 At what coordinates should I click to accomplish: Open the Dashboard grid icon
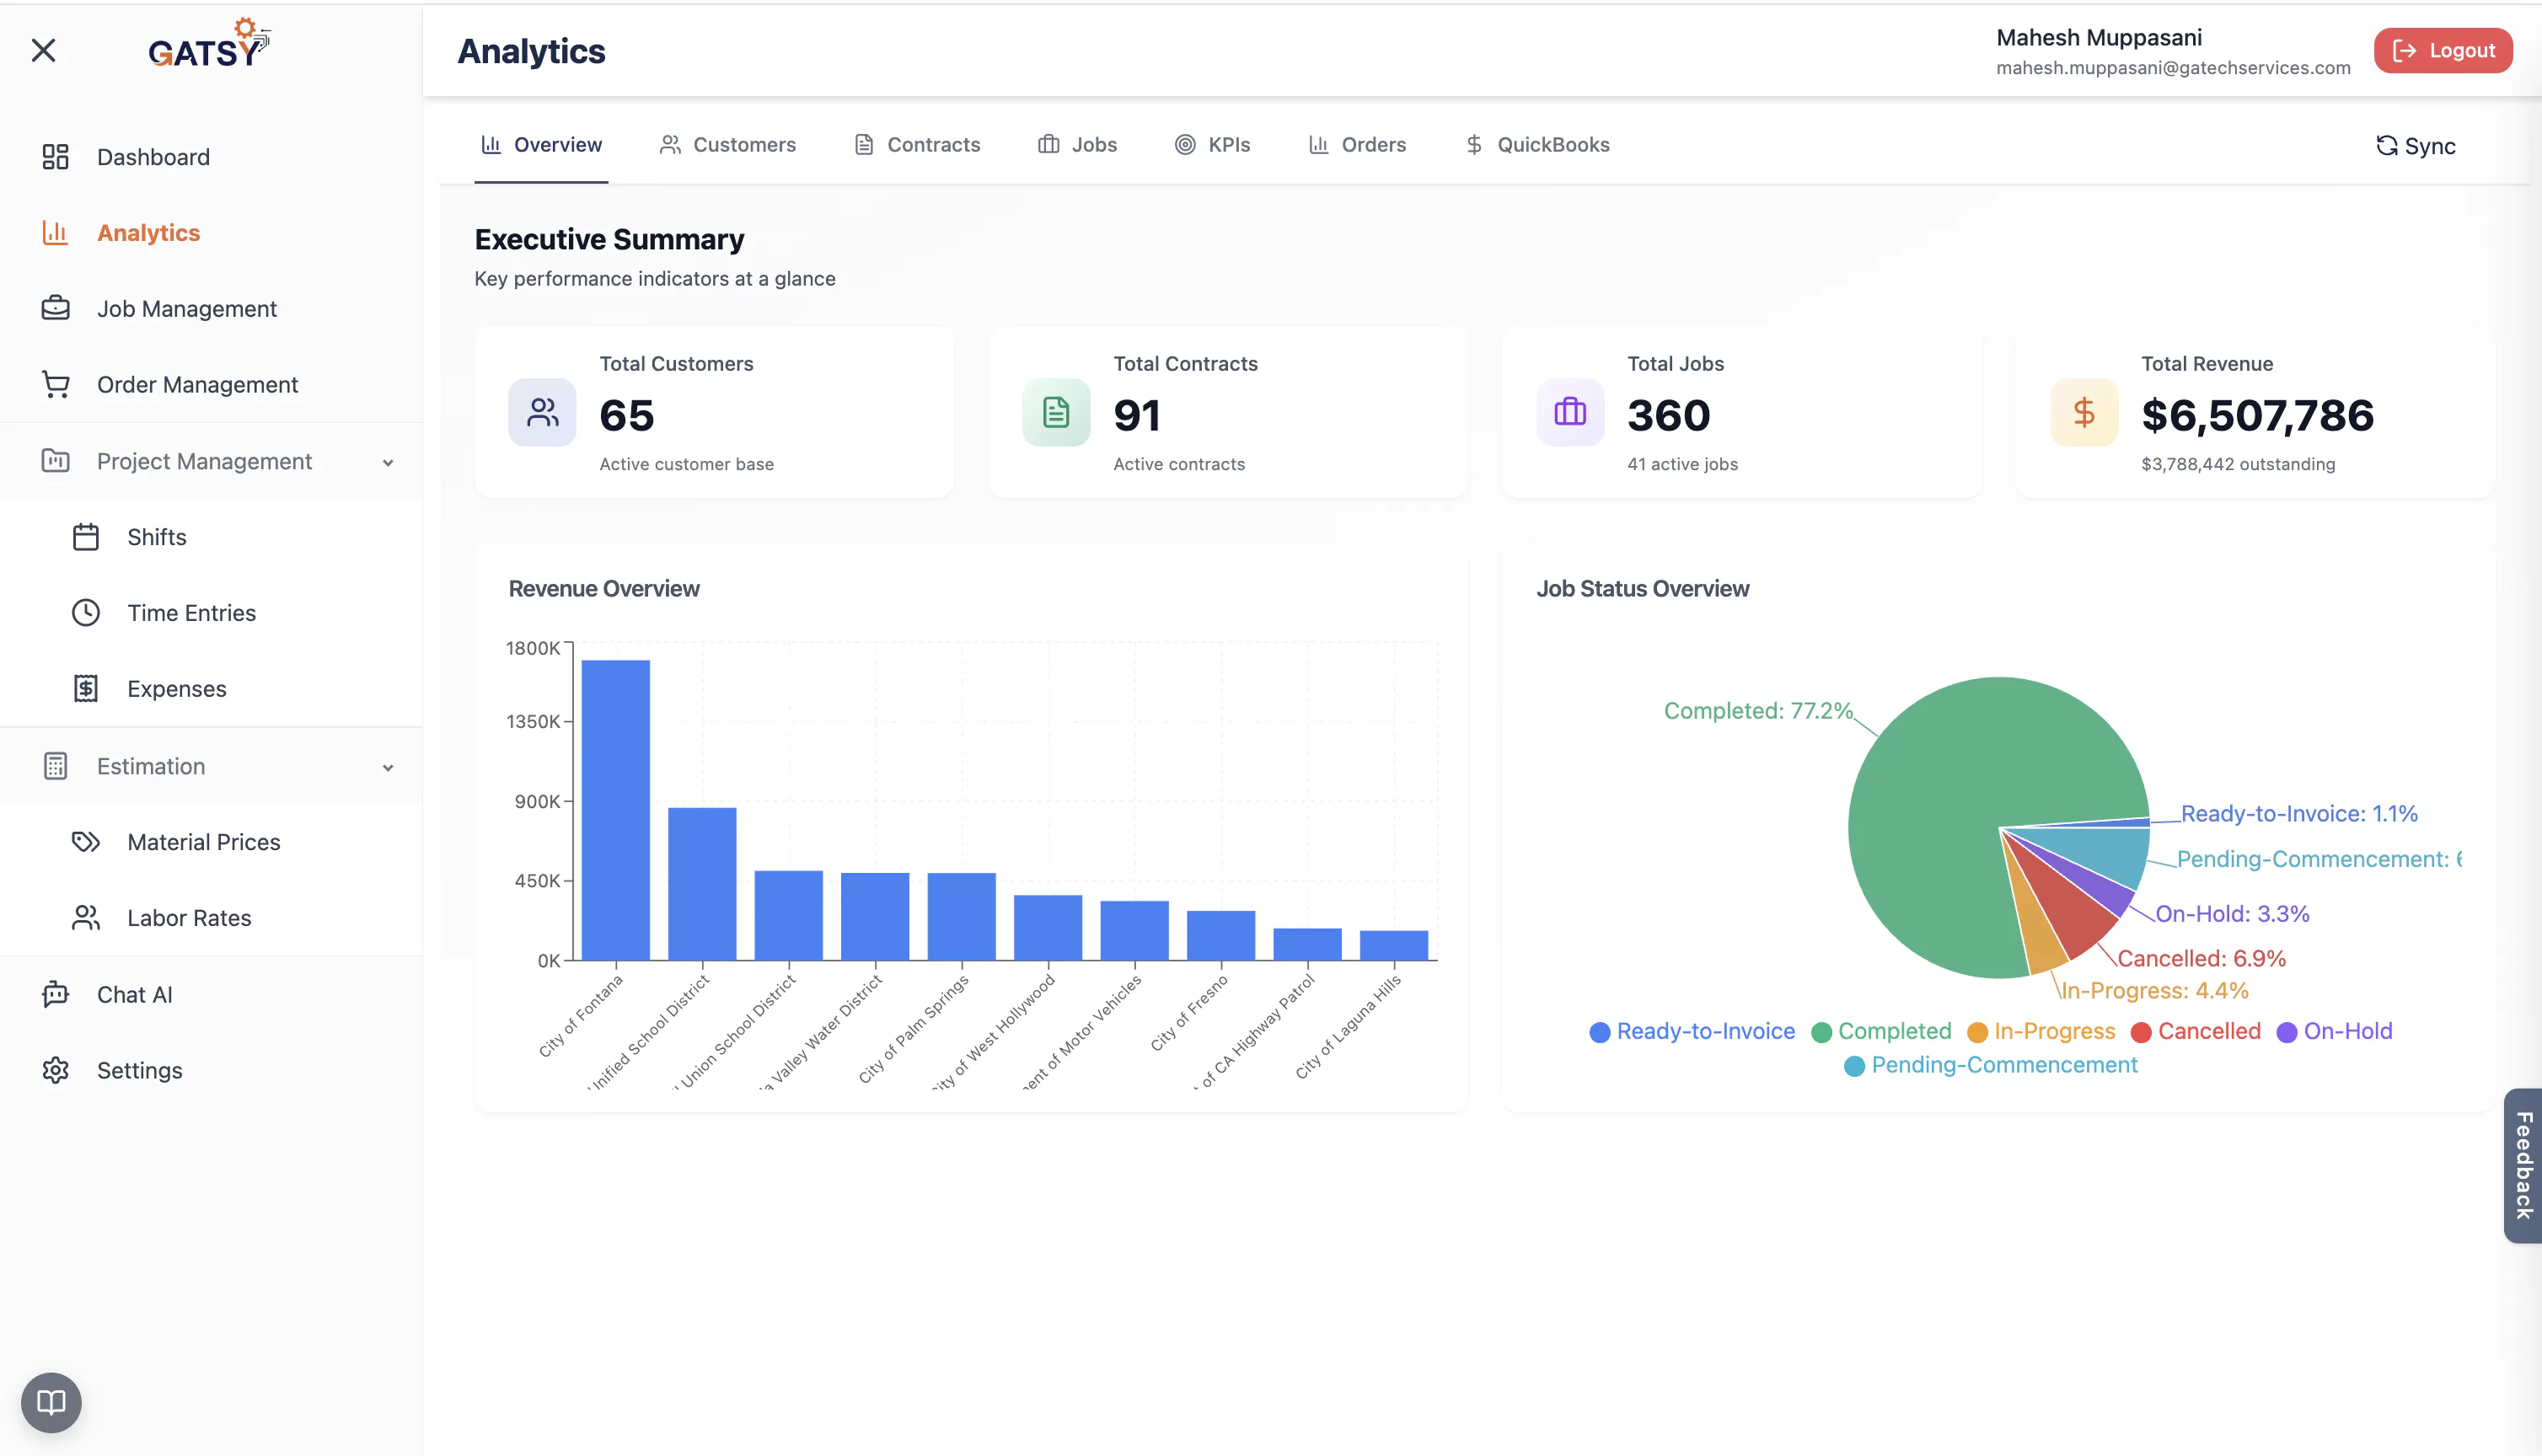click(55, 157)
